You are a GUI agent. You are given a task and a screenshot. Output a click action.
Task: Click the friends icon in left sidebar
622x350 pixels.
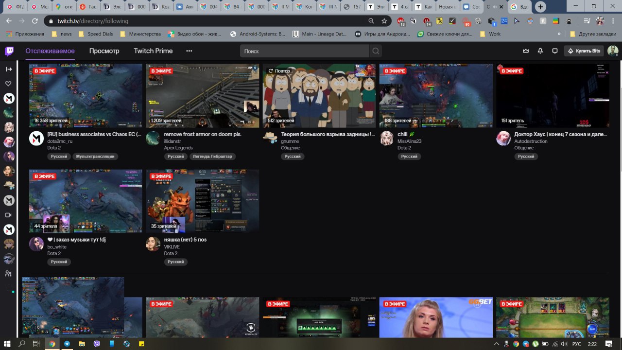point(9,273)
